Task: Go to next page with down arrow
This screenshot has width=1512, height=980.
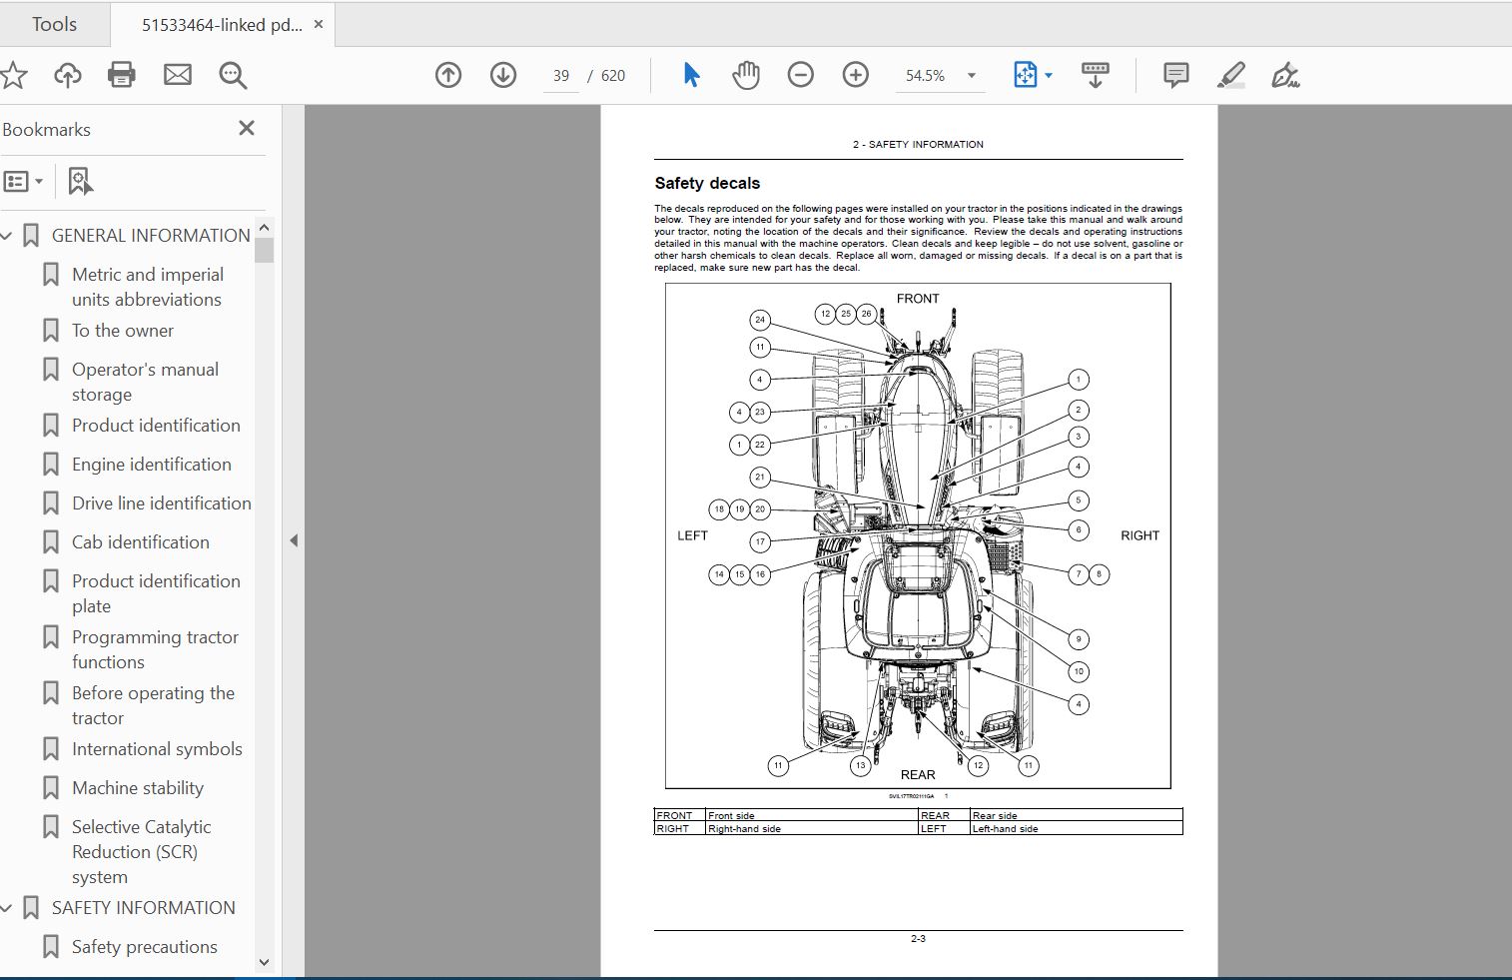Action: [503, 75]
